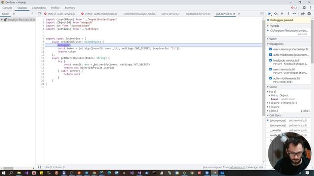The image size is (314, 176).
Task: Open the VM415 users-service.js file tab
Action: tap(59, 14)
